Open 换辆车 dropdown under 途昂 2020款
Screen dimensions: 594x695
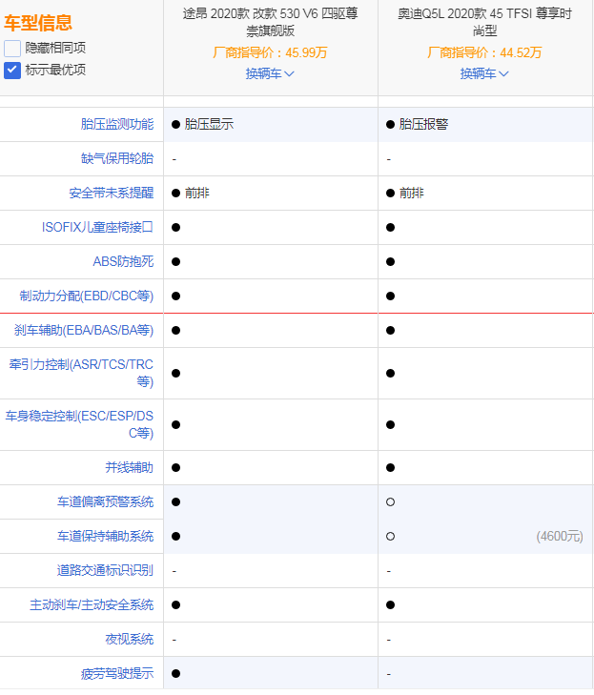coord(270,73)
